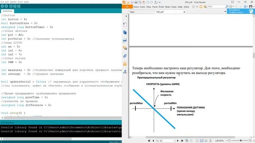
Task: Click the magnifier search icon next to Find
Action: click(x=227, y=7)
